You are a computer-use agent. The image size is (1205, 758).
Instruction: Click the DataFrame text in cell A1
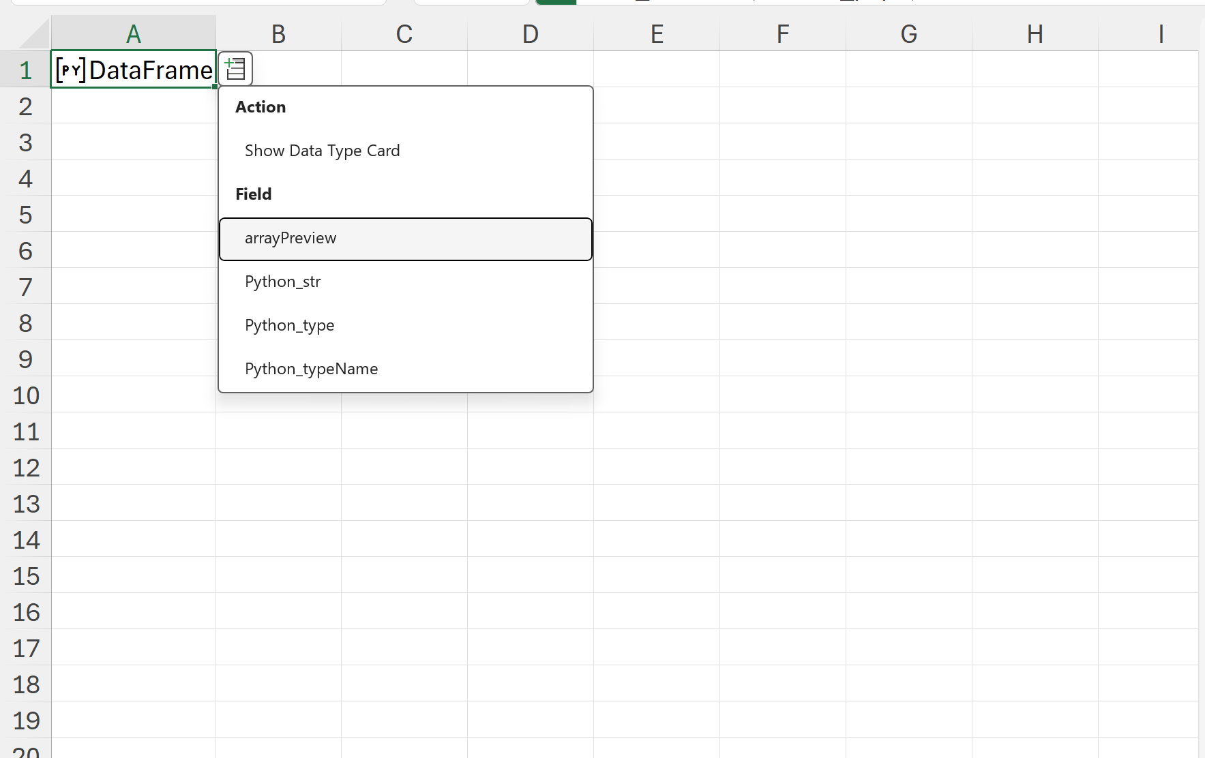(151, 70)
